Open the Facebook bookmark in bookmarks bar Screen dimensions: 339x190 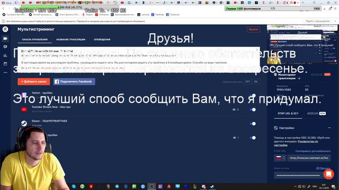[173, 15]
